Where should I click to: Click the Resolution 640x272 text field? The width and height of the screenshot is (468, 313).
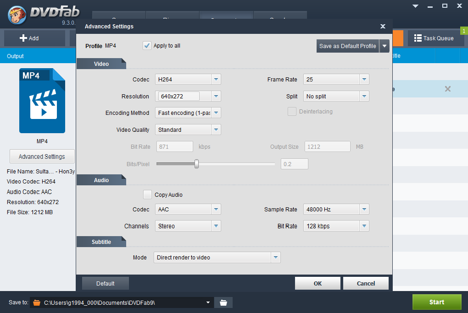179,96
